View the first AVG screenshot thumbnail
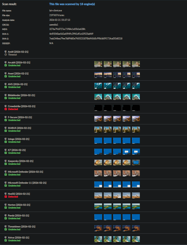187x245 pixels. [98, 86]
